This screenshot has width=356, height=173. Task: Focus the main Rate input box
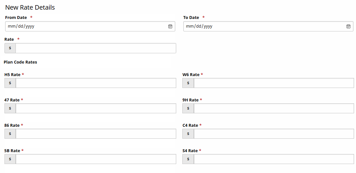(x=96, y=48)
